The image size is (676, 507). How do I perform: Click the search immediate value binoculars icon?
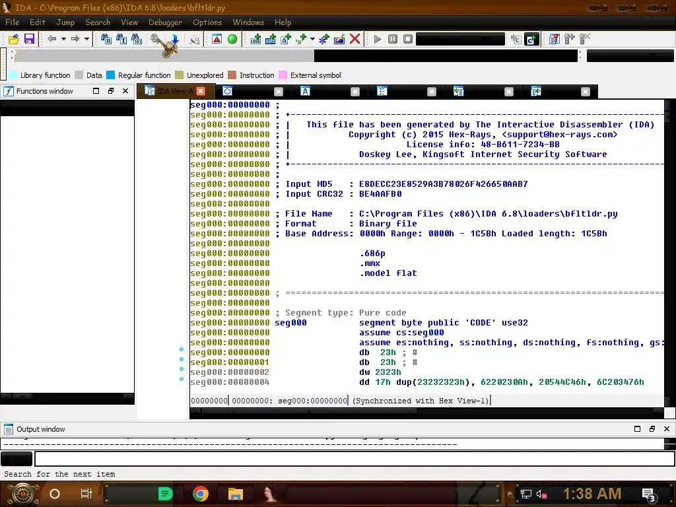[x=106, y=39]
